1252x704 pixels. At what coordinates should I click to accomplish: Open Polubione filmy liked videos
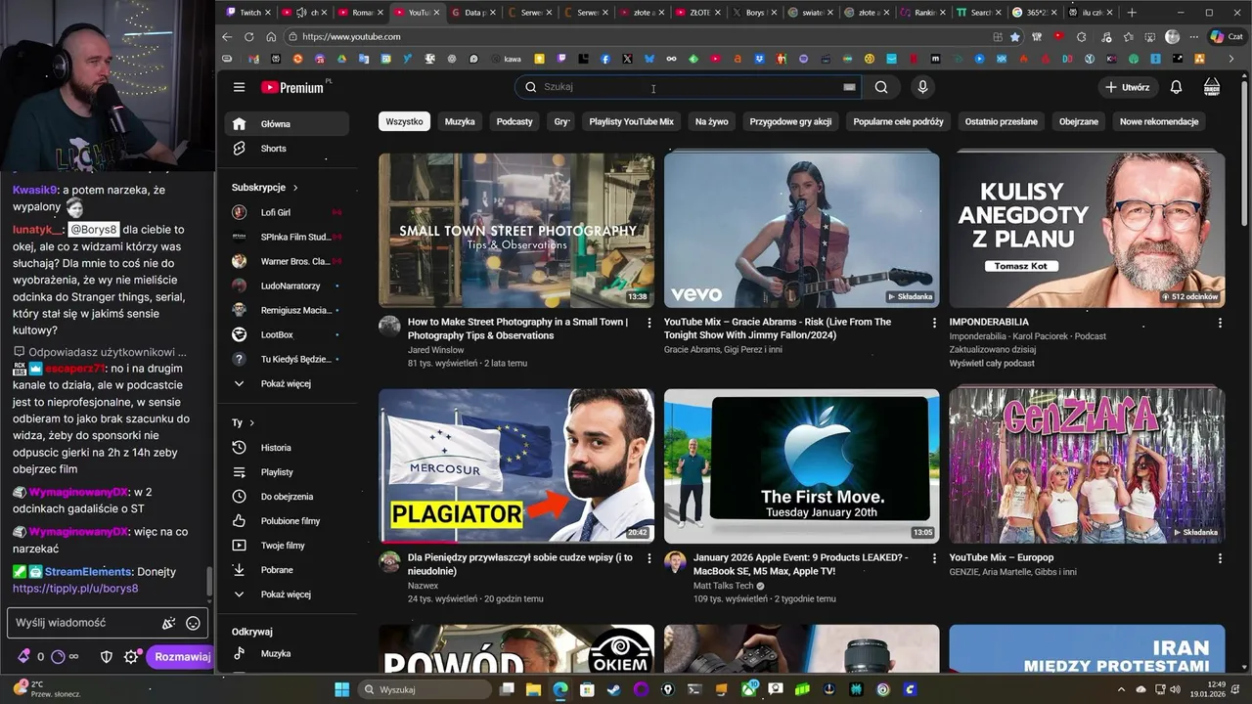pyautogui.click(x=288, y=521)
